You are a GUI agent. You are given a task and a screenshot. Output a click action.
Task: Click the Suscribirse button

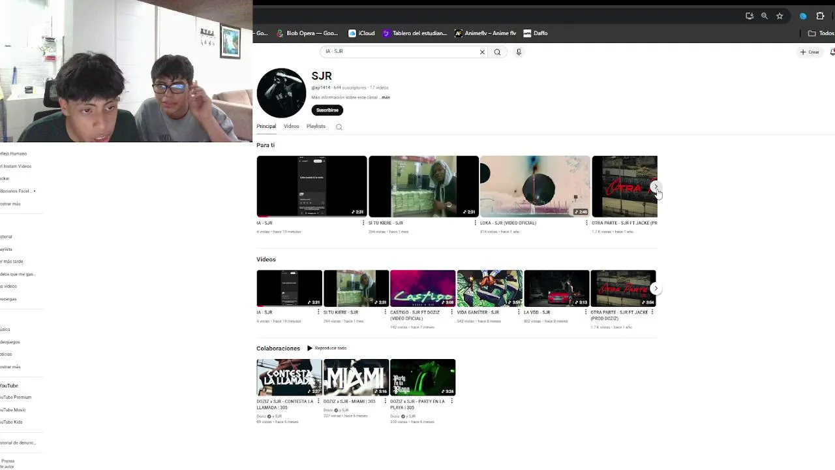(327, 110)
